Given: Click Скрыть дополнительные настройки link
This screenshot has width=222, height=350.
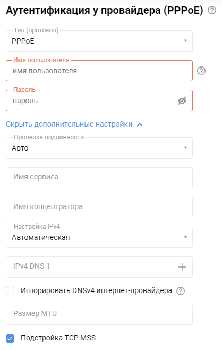Looking at the screenshot, I should pyautogui.click(x=69, y=124).
